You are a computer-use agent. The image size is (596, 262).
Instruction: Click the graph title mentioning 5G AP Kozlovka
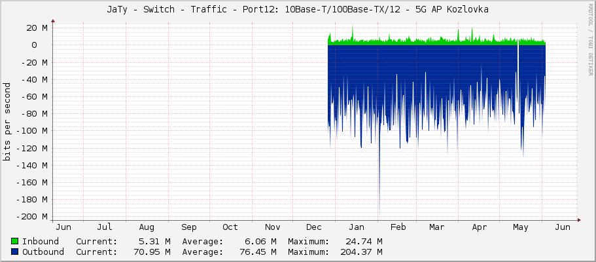[x=298, y=10]
